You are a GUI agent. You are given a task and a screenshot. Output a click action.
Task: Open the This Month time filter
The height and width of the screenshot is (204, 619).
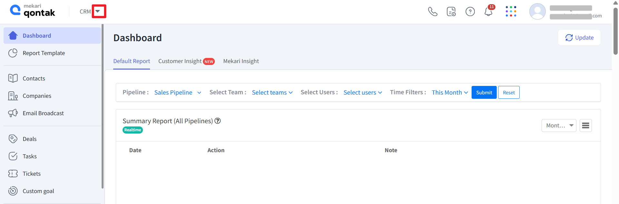(450, 93)
